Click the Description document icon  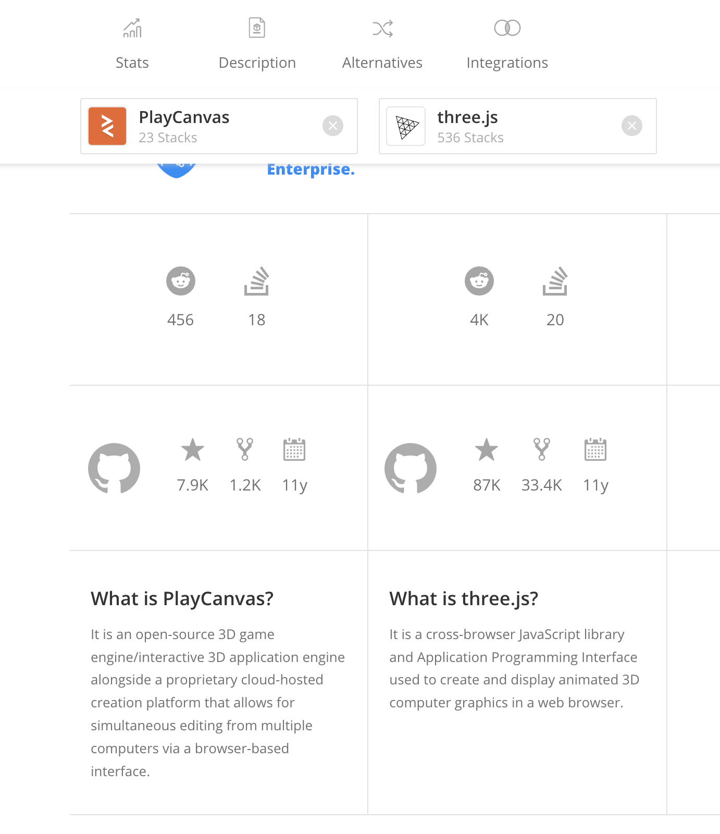coord(257,27)
